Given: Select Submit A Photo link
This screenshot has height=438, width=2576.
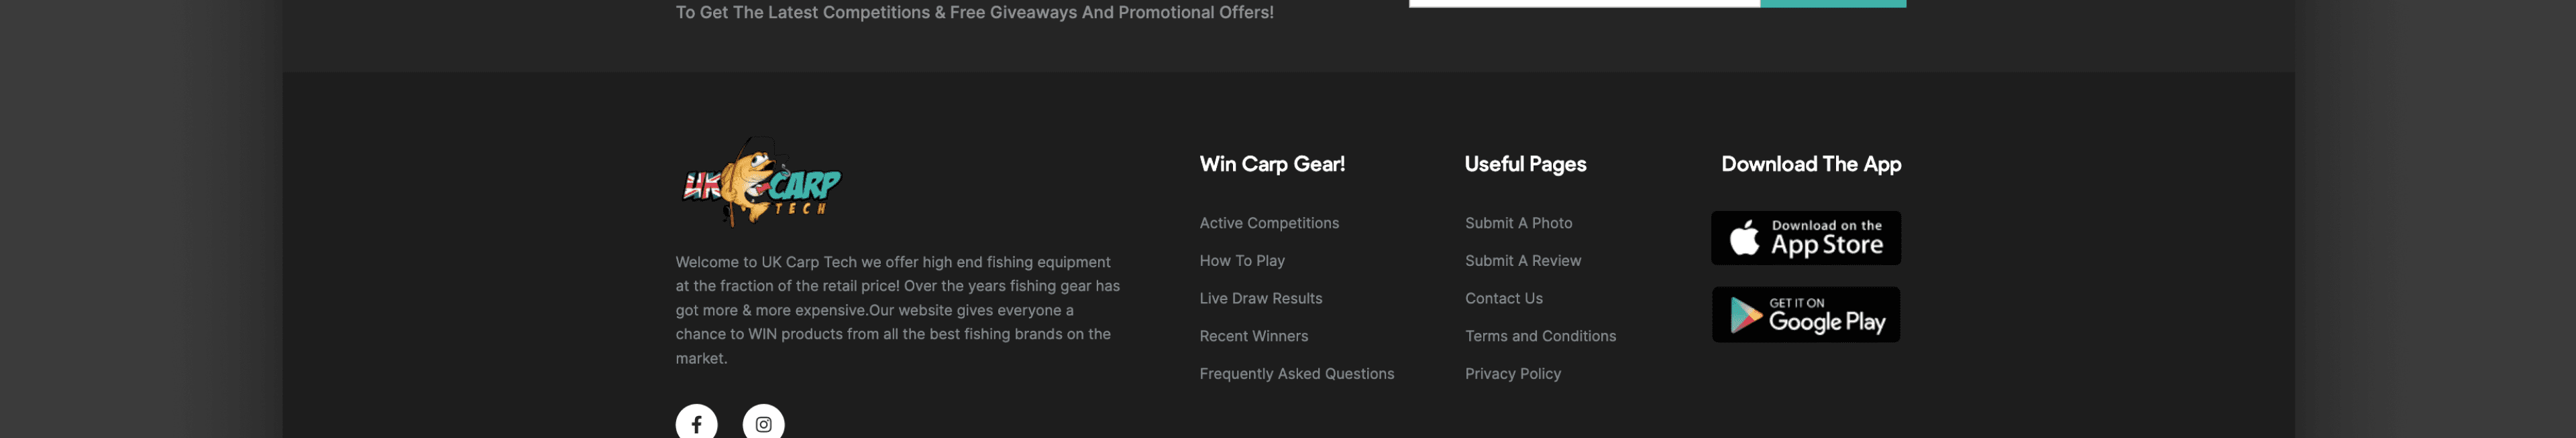Looking at the screenshot, I should point(1518,224).
